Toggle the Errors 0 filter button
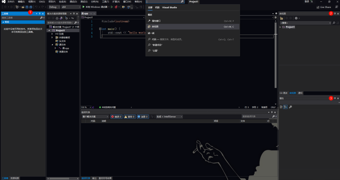Screen dimensions: 340x180 116,116
